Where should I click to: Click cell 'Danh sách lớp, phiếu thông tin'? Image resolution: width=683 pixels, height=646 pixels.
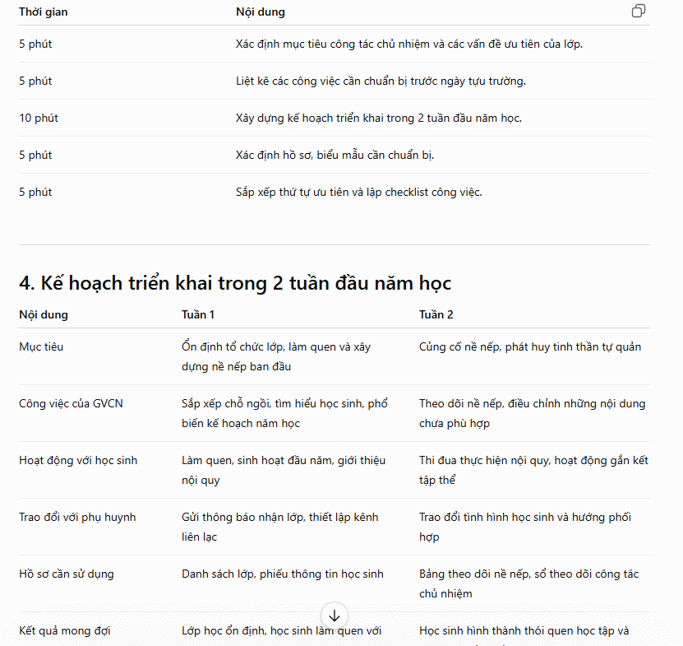pyautogui.click(x=282, y=574)
